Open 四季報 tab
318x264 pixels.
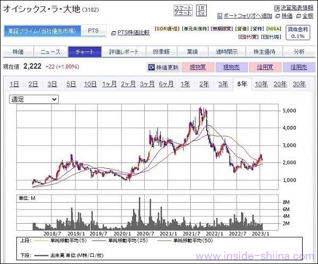coord(161,52)
